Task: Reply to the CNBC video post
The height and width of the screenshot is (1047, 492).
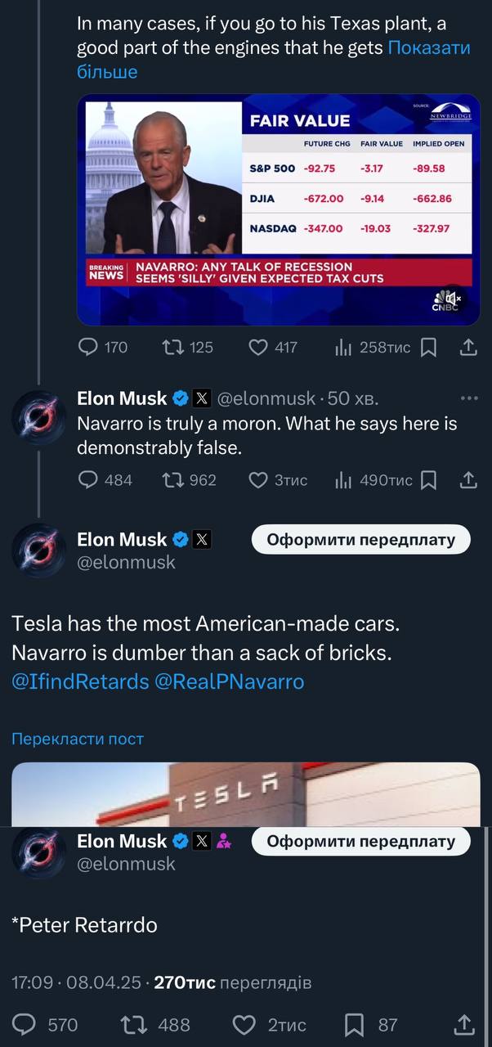Action: 88,348
